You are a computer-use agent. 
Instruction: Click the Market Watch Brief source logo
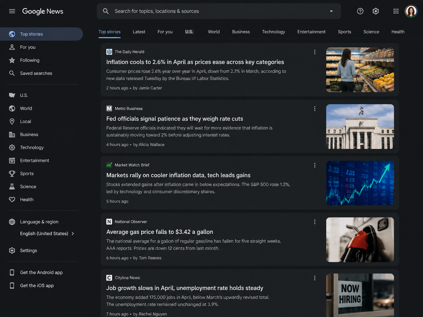[x=109, y=165]
